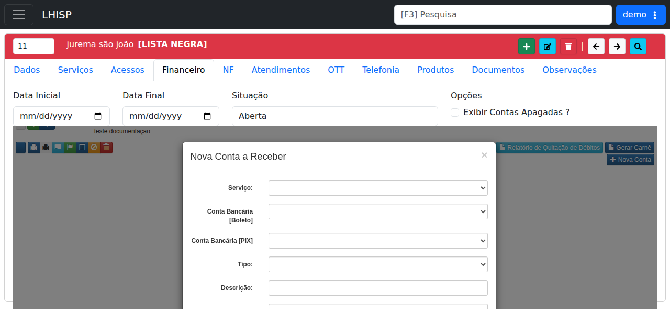Select the Financeiro tab
Viewport: 670px width, 313px height.
pos(184,70)
